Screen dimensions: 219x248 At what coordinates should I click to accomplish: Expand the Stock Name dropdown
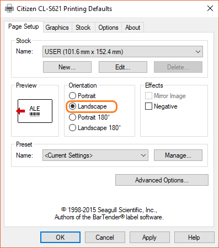(122, 52)
